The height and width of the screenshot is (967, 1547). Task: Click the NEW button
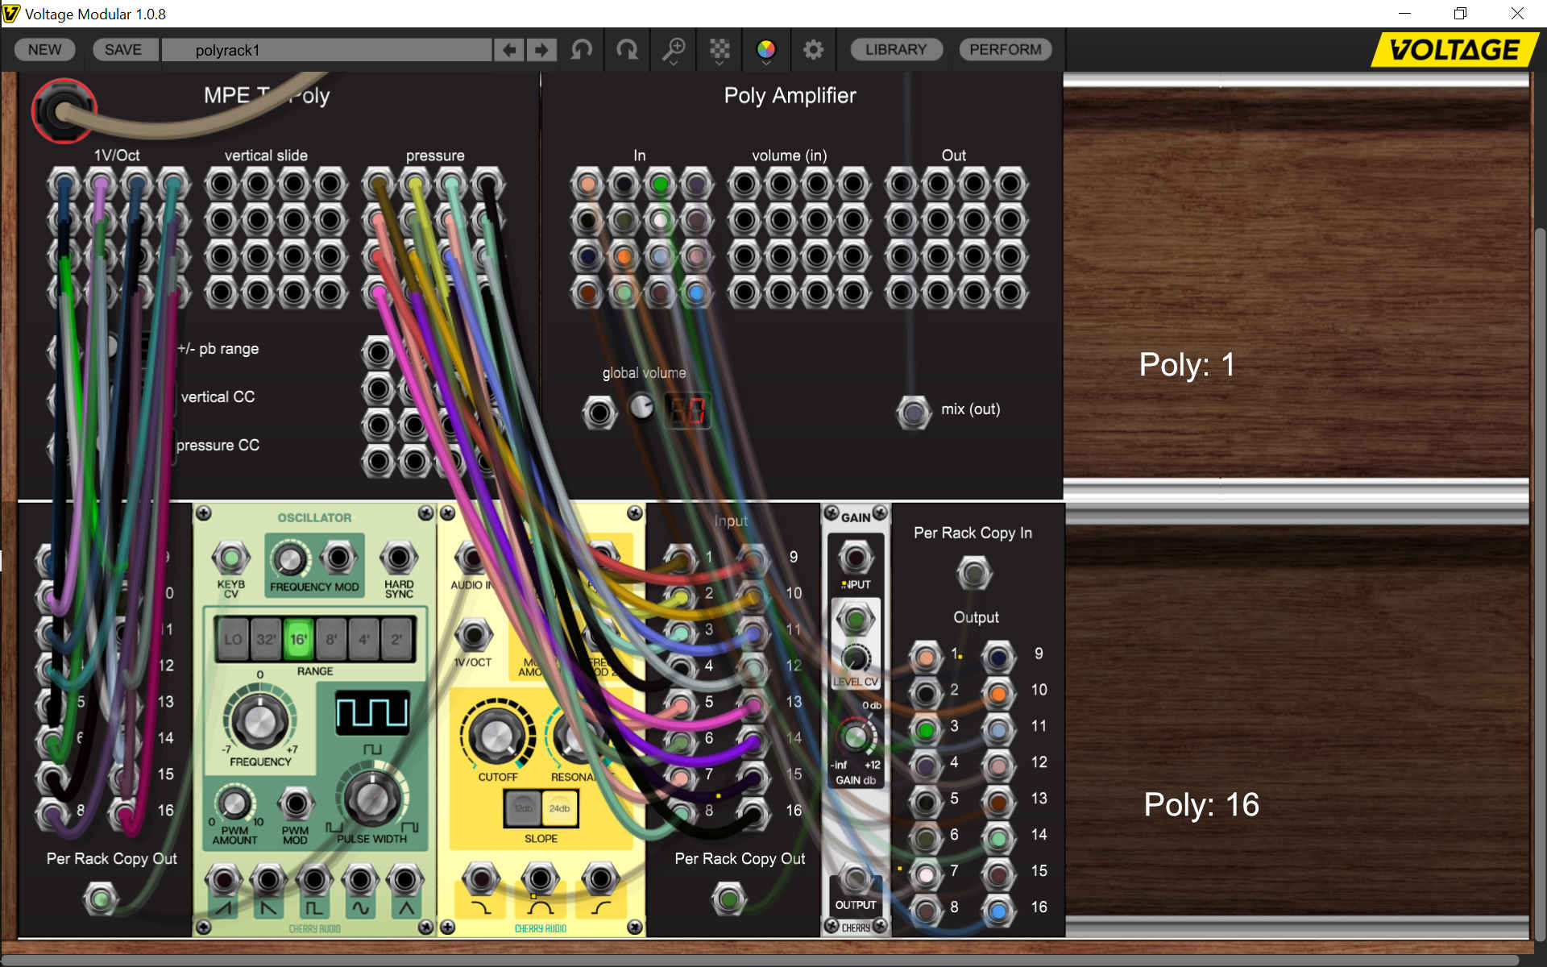(x=44, y=50)
